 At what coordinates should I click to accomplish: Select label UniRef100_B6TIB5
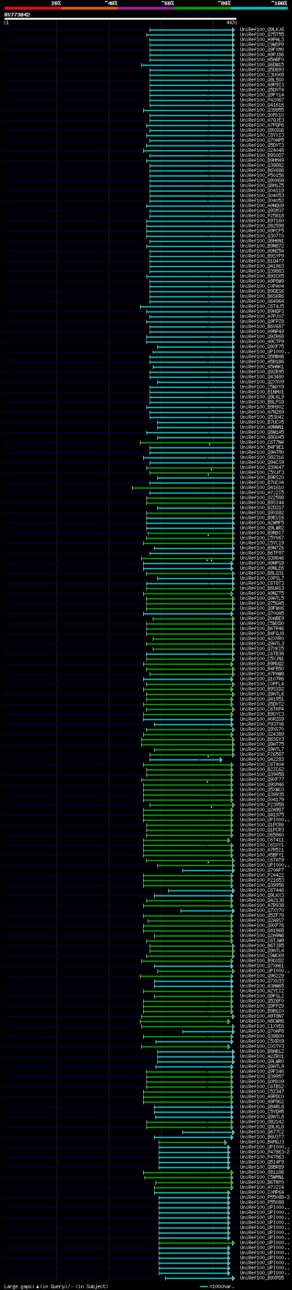coord(262,946)
